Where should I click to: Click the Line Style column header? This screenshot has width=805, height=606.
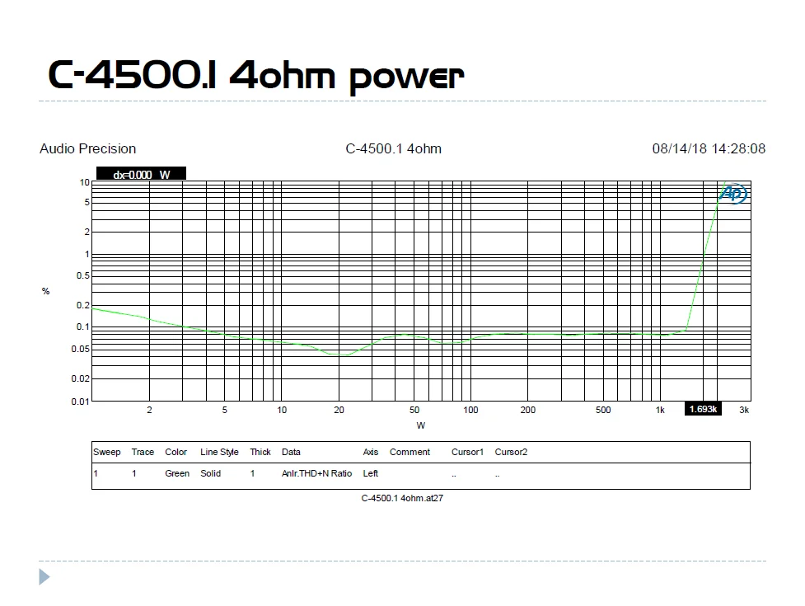219,452
